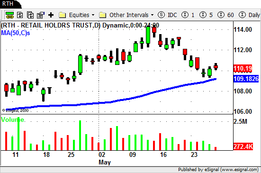
Task: Click the 2.5M volume axis label
Action: (240, 121)
